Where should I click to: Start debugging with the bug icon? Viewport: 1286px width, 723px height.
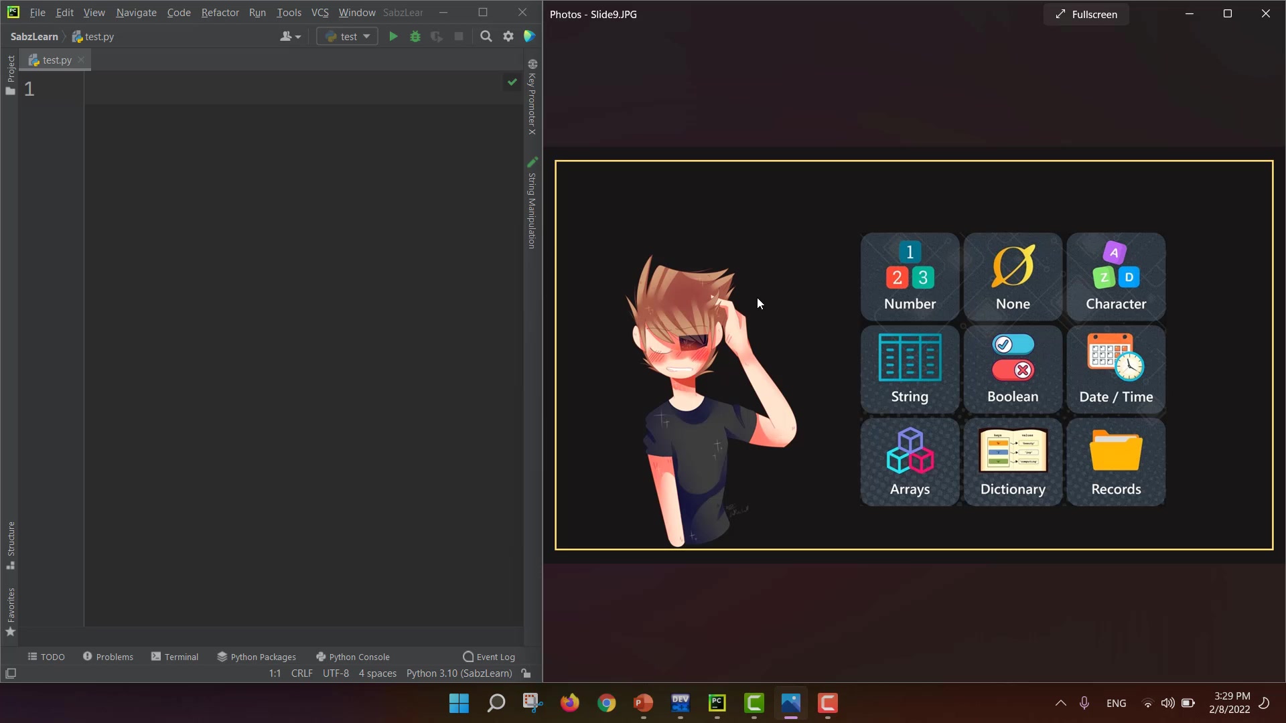pos(415,37)
